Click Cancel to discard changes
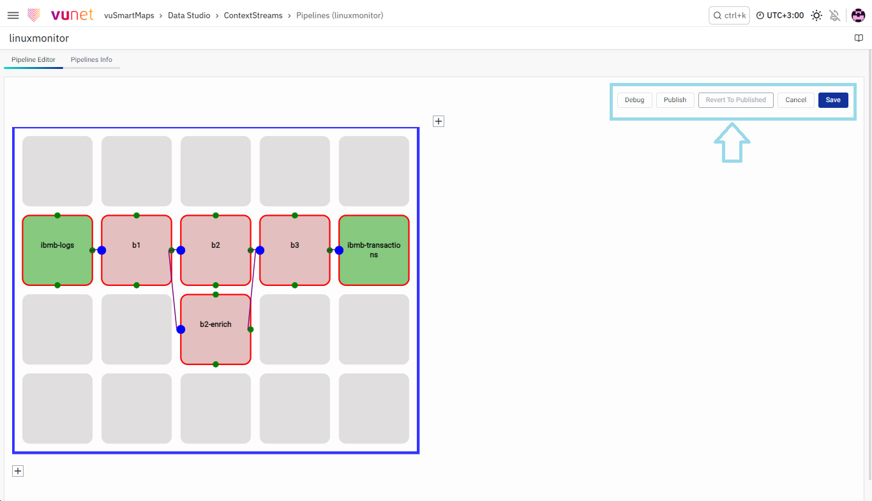This screenshot has width=872, height=501. coord(795,100)
